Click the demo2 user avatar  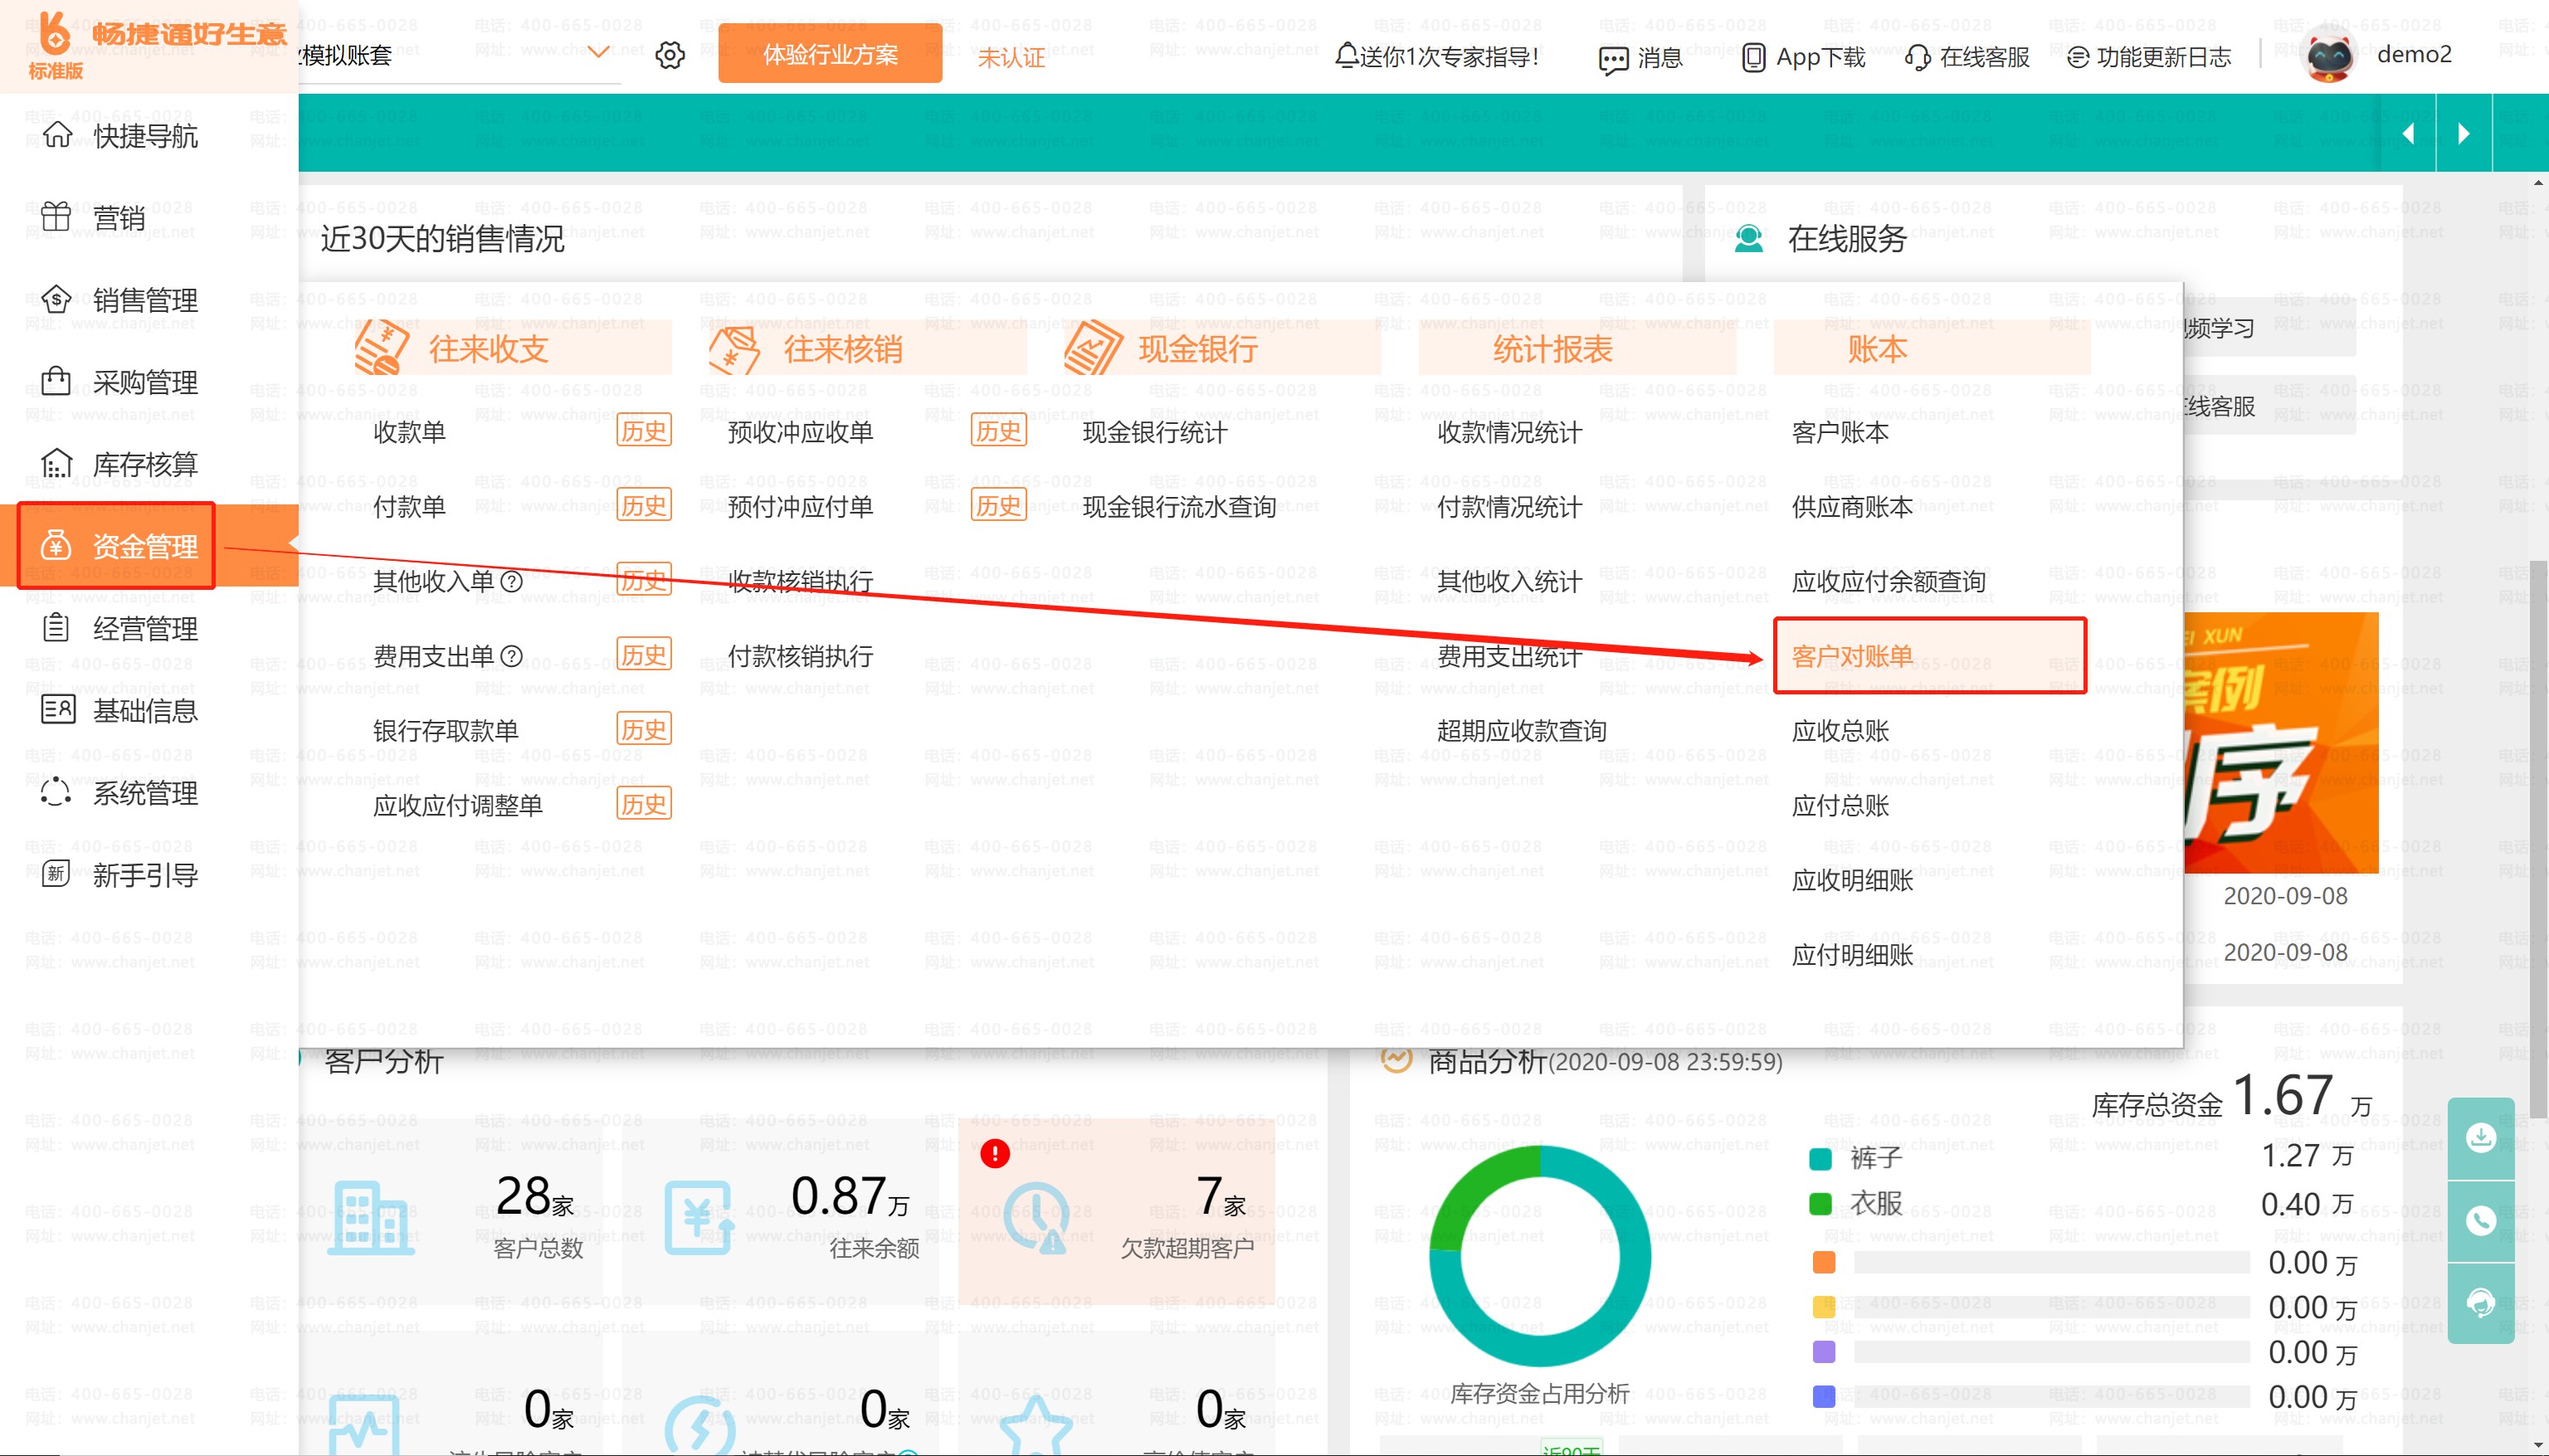[x=2329, y=56]
